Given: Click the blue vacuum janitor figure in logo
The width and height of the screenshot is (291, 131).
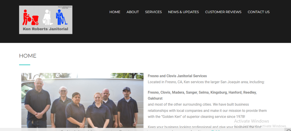Looking at the screenshot, I should point(62,17).
